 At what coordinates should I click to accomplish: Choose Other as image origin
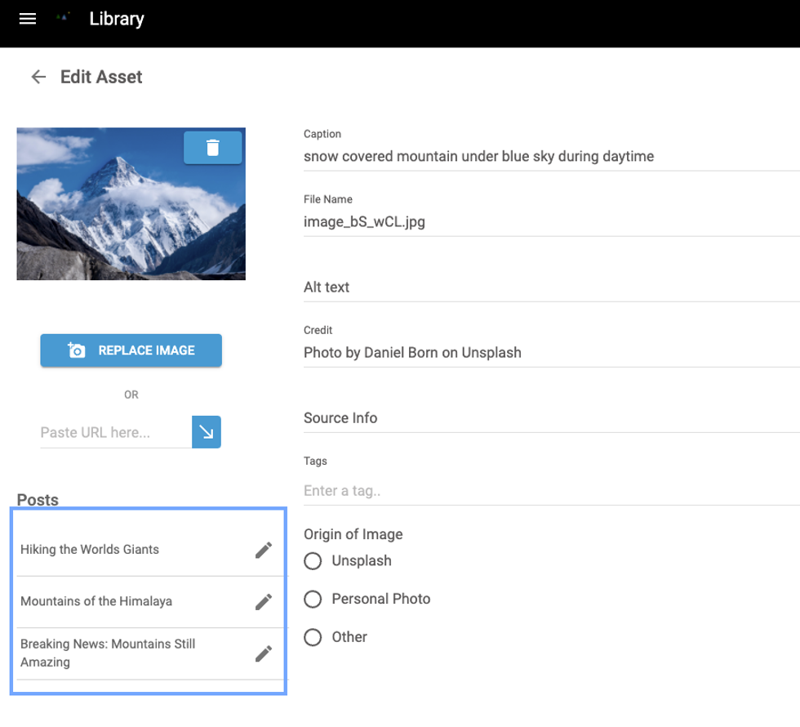pyautogui.click(x=313, y=638)
